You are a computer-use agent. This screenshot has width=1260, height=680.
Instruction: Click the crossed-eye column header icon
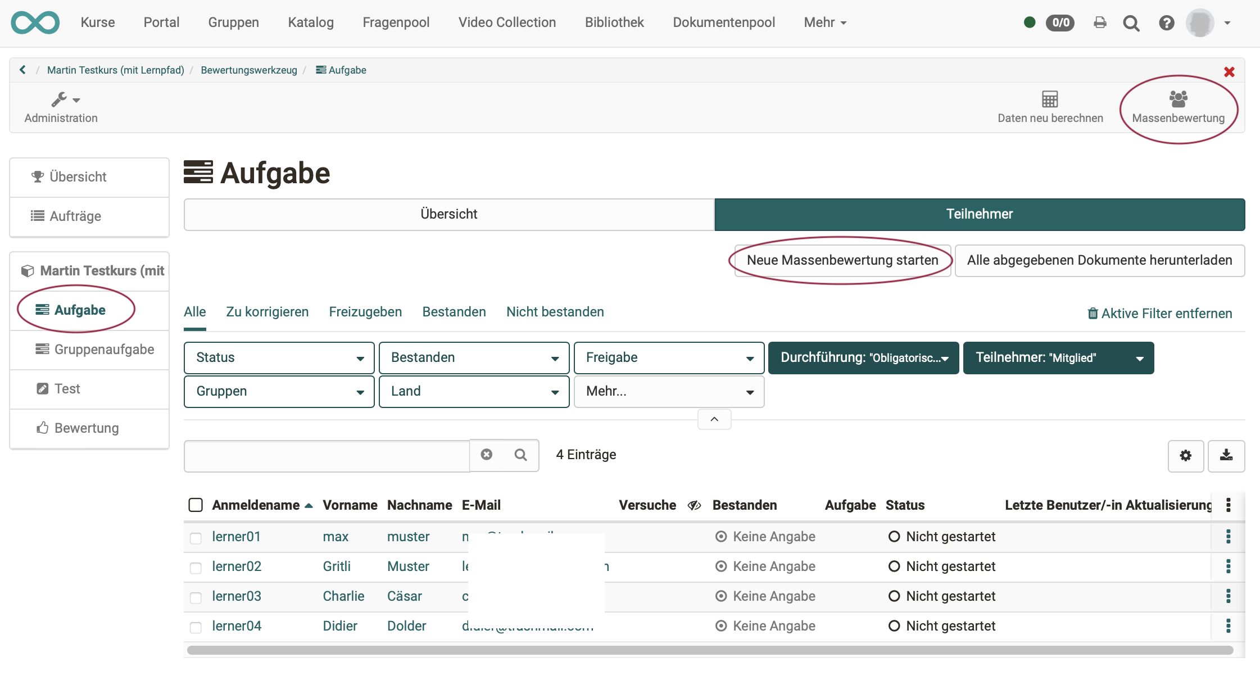(694, 505)
